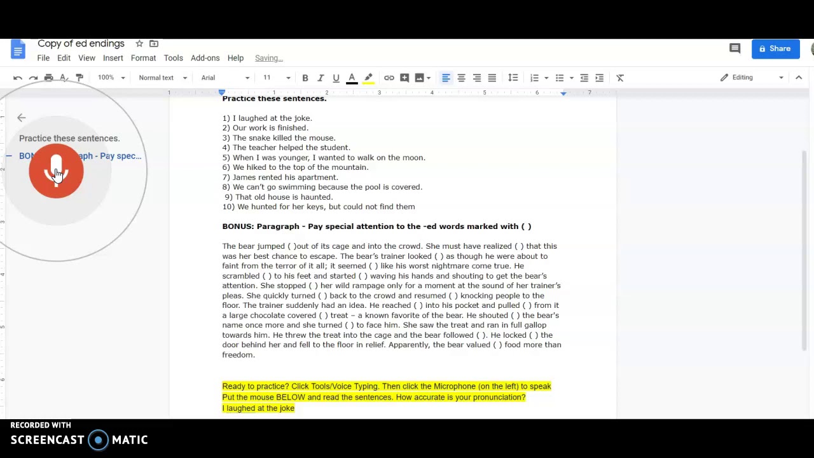The height and width of the screenshot is (458, 814).
Task: Open the Normal text style dropdown
Action: 163,78
